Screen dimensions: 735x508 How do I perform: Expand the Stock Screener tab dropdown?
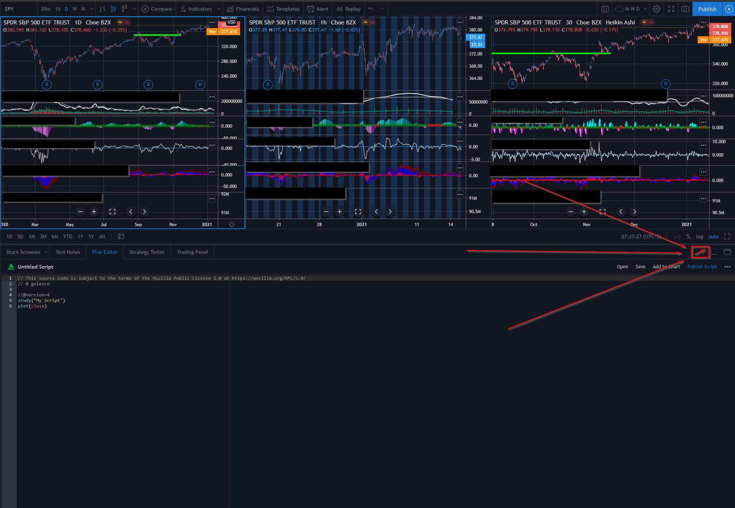pyautogui.click(x=46, y=252)
